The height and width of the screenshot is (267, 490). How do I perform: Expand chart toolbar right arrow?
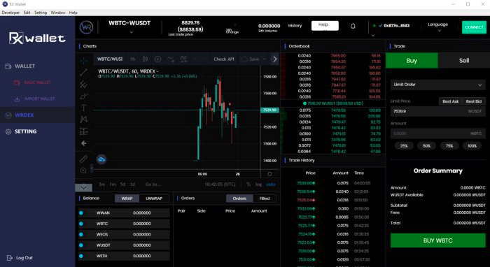[274, 59]
